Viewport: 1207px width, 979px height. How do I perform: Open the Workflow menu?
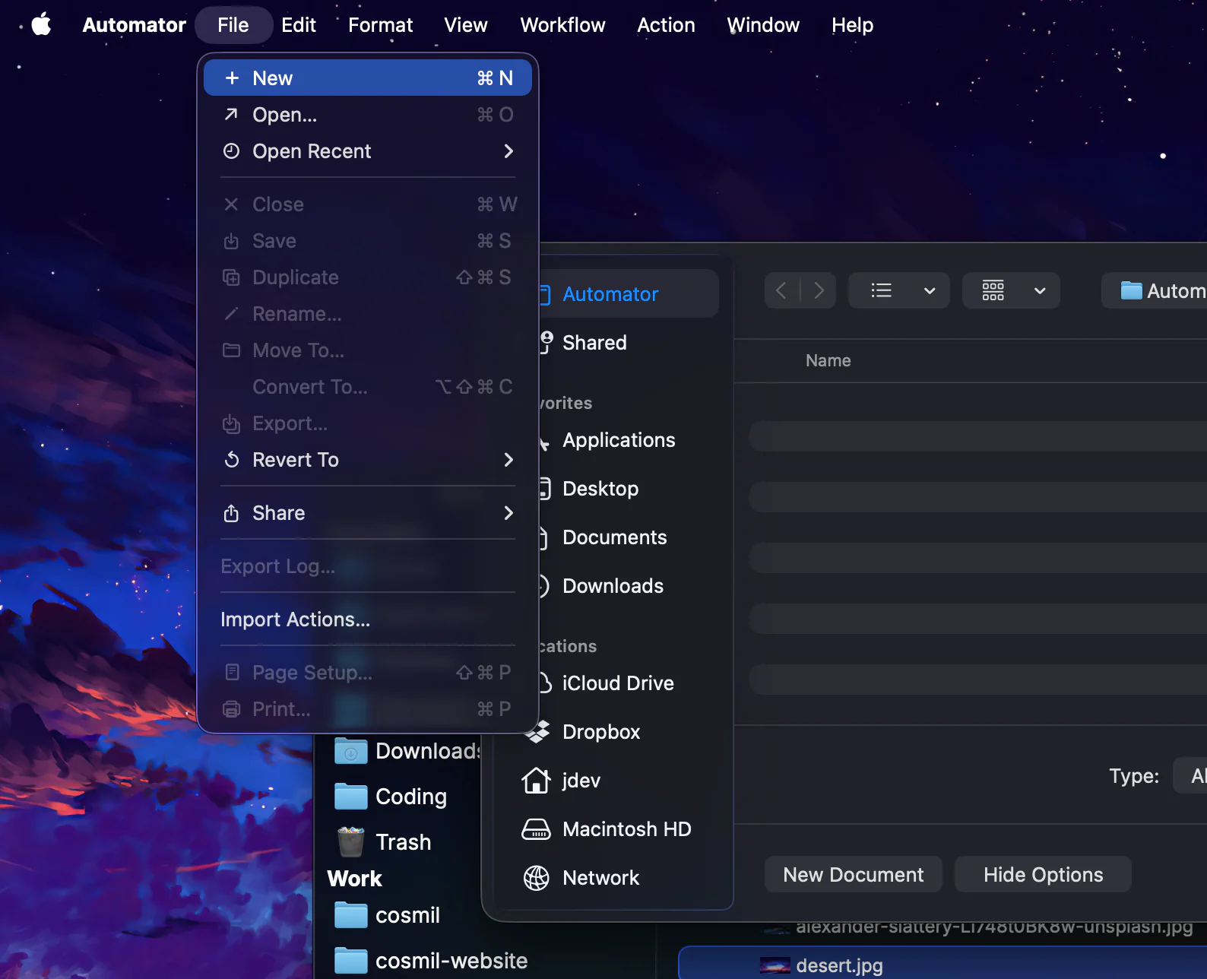[x=562, y=25]
